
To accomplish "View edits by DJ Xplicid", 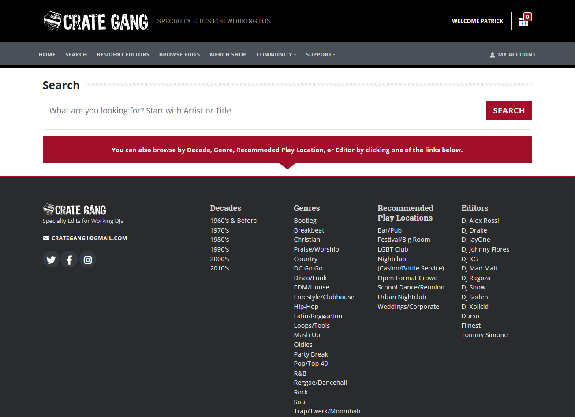I will [x=475, y=307].
